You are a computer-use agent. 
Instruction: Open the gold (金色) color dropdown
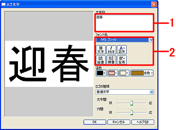point(142,73)
